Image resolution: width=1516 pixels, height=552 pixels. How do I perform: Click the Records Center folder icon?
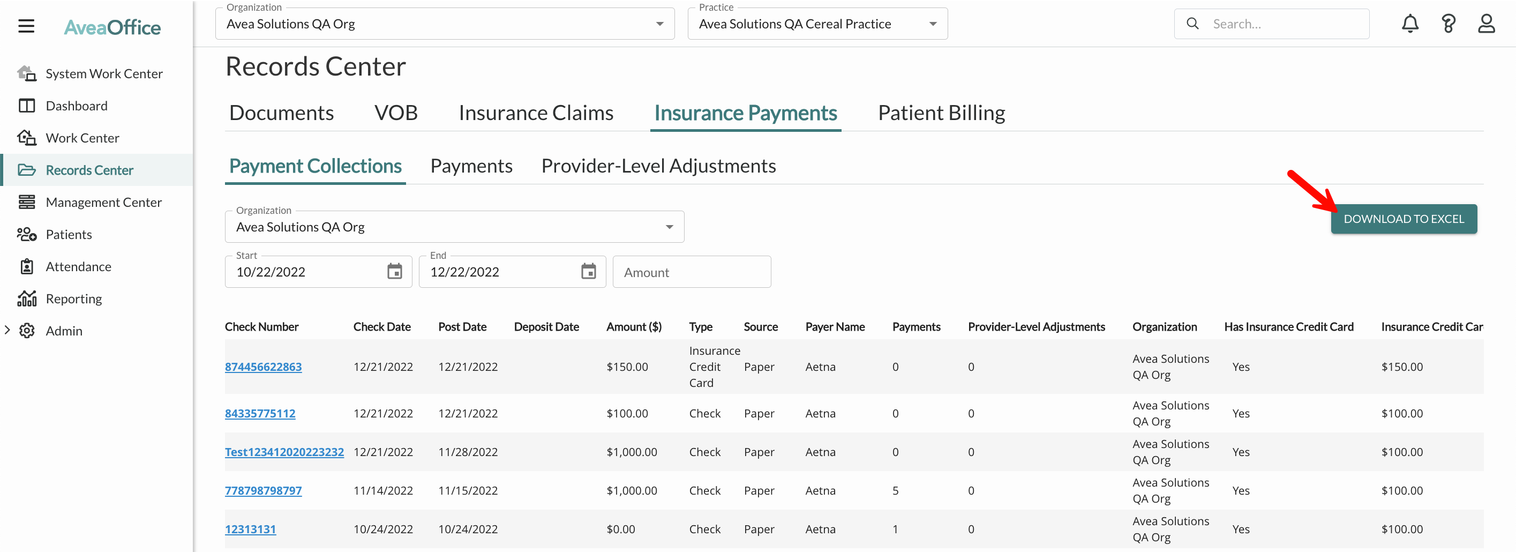tap(26, 170)
